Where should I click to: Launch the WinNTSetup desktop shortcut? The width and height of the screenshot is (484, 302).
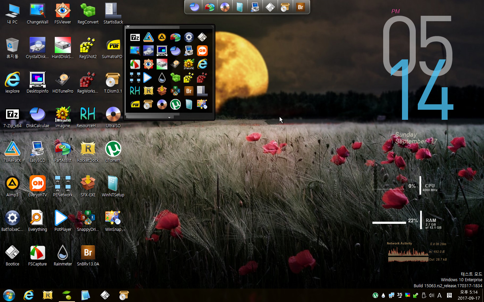pos(113,187)
